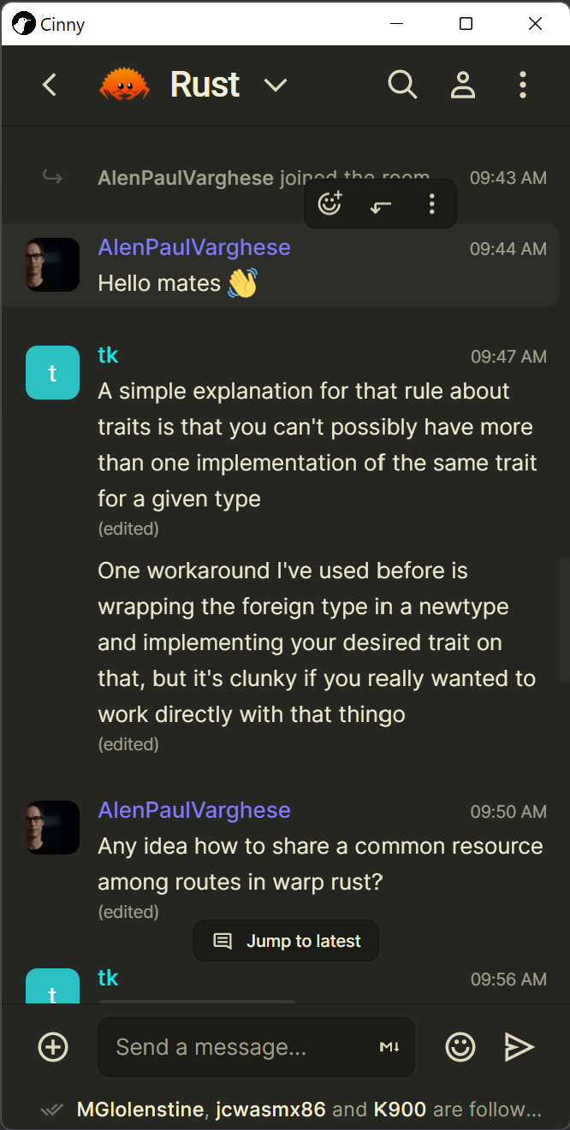The image size is (570, 1130).
Task: Expand the Rust room name dropdown
Action: (276, 85)
